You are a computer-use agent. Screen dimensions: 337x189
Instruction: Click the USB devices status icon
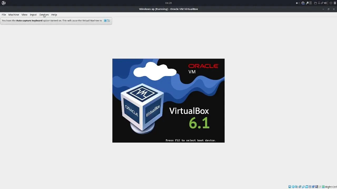coord(303,187)
